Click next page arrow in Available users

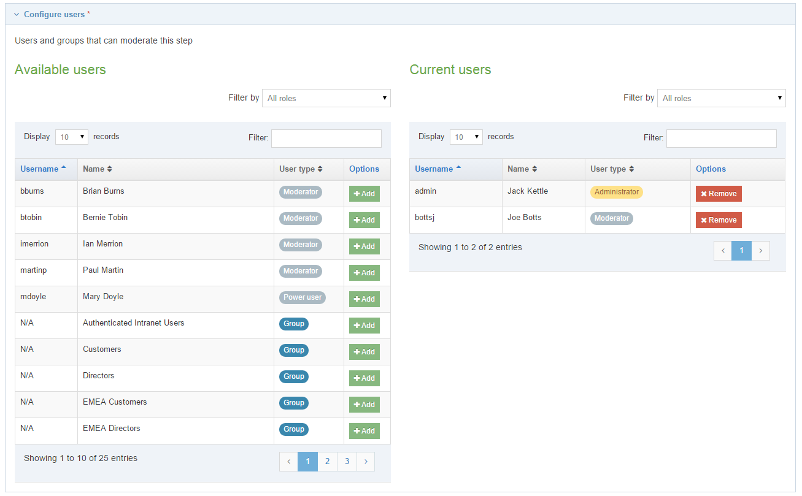point(366,462)
